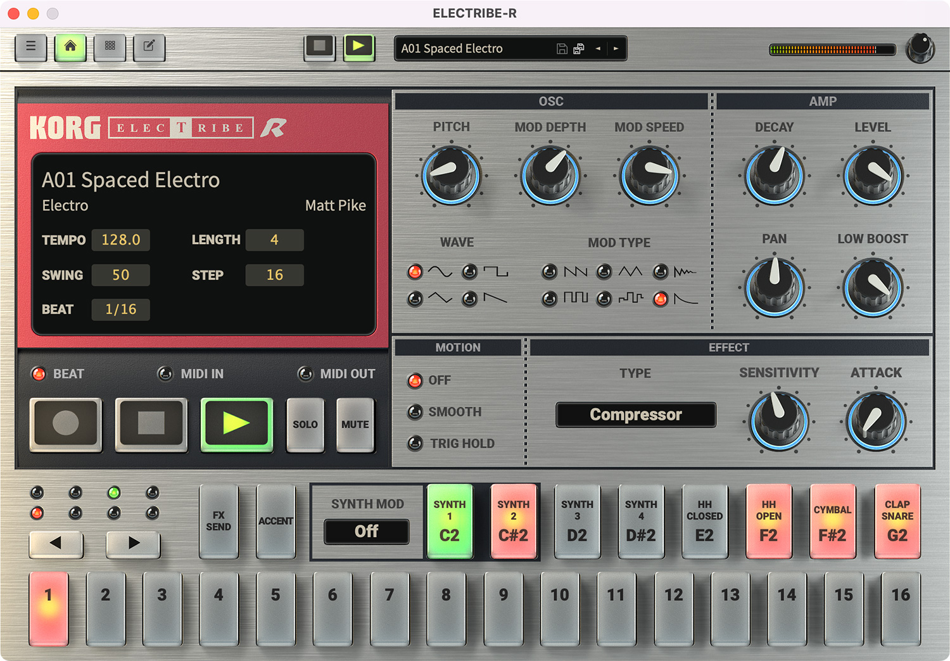Click the TEMPO value 128.0
950x661 pixels.
pos(121,240)
